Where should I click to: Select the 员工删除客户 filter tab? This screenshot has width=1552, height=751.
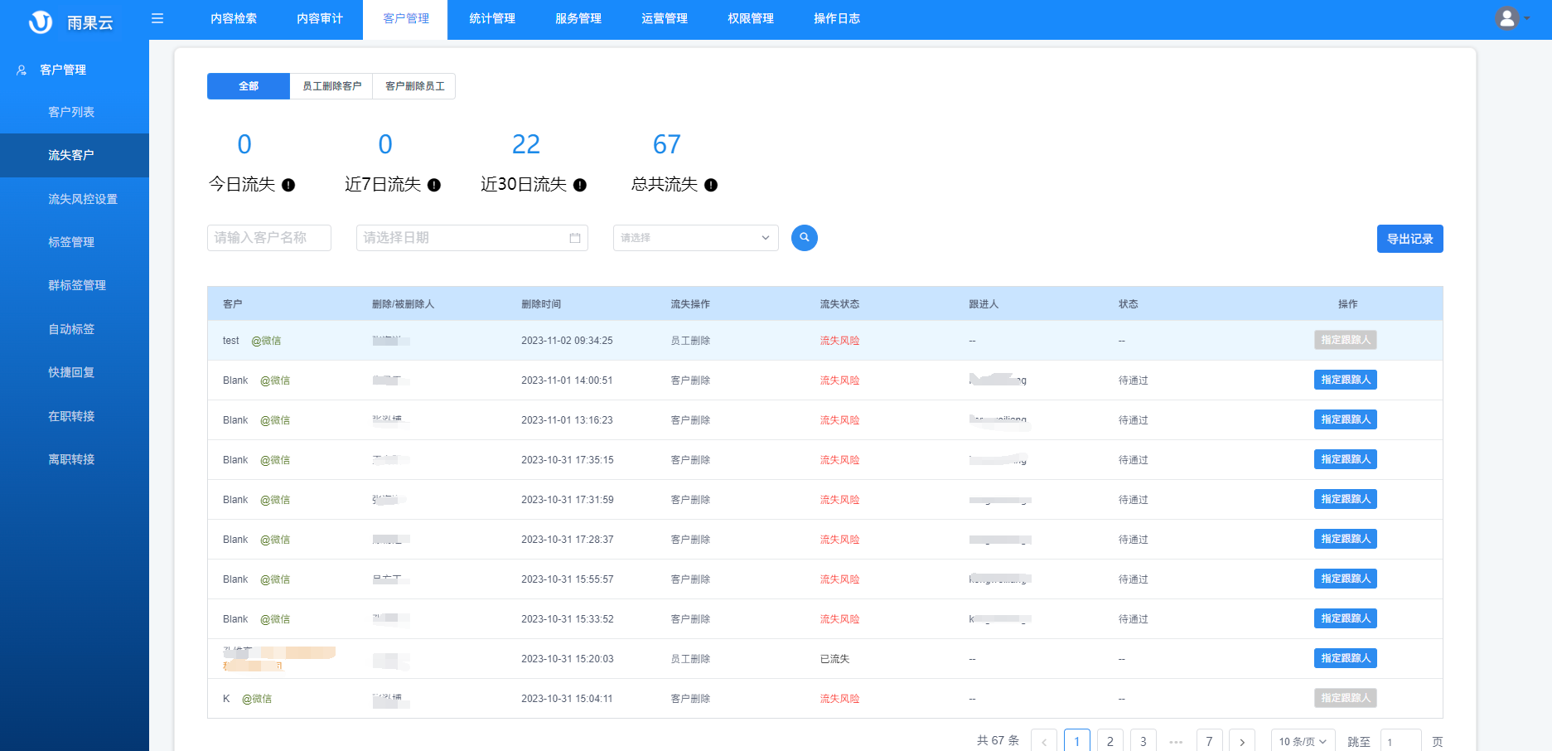[331, 86]
